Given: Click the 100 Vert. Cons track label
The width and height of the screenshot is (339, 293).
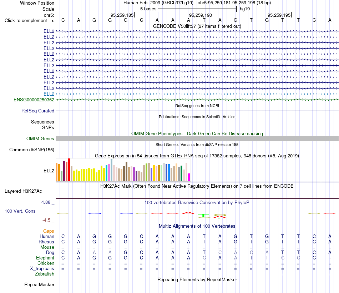Looking at the screenshot, I should [20, 211].
